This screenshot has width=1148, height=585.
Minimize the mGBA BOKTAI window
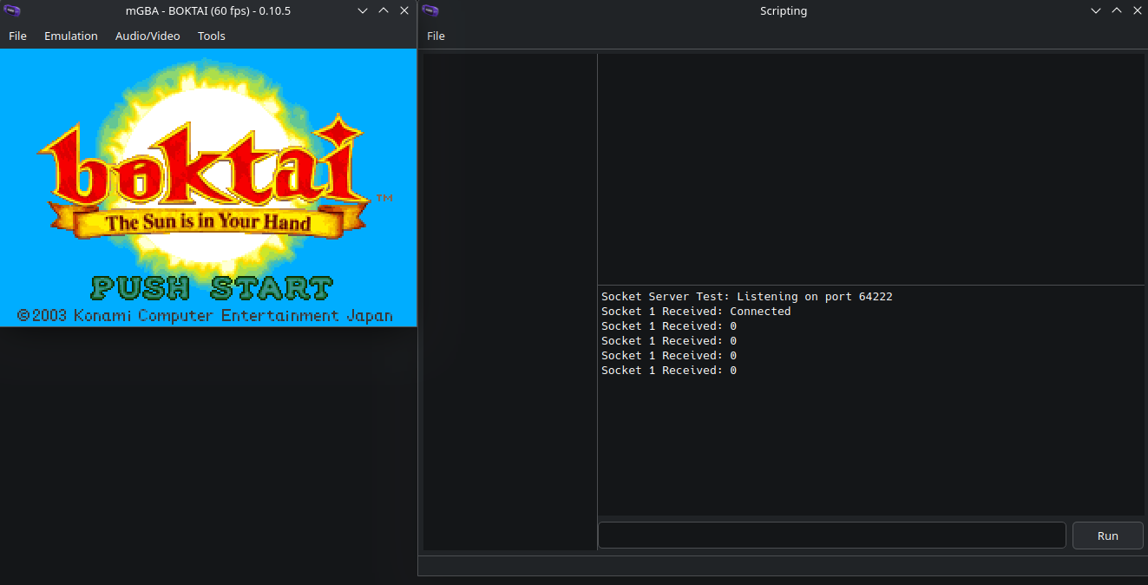tap(363, 11)
